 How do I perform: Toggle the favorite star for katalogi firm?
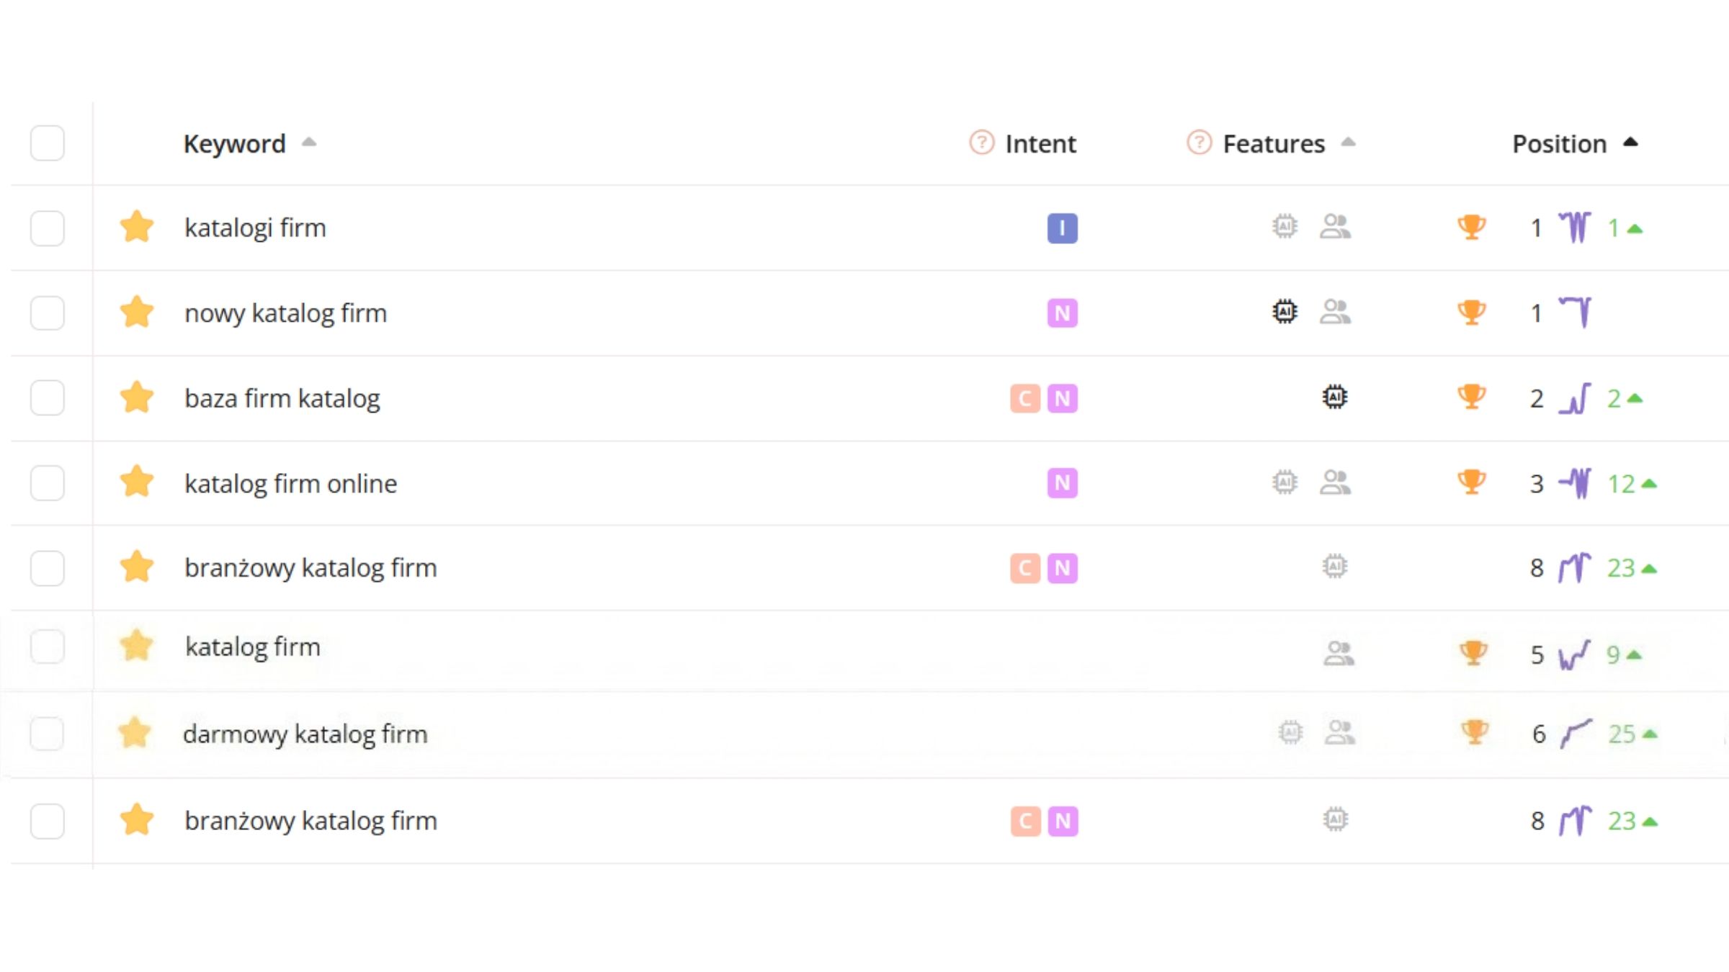pyautogui.click(x=137, y=228)
